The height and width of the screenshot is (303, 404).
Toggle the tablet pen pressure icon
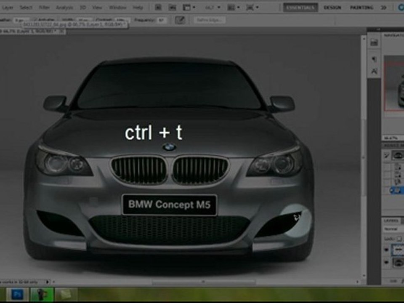180,20
